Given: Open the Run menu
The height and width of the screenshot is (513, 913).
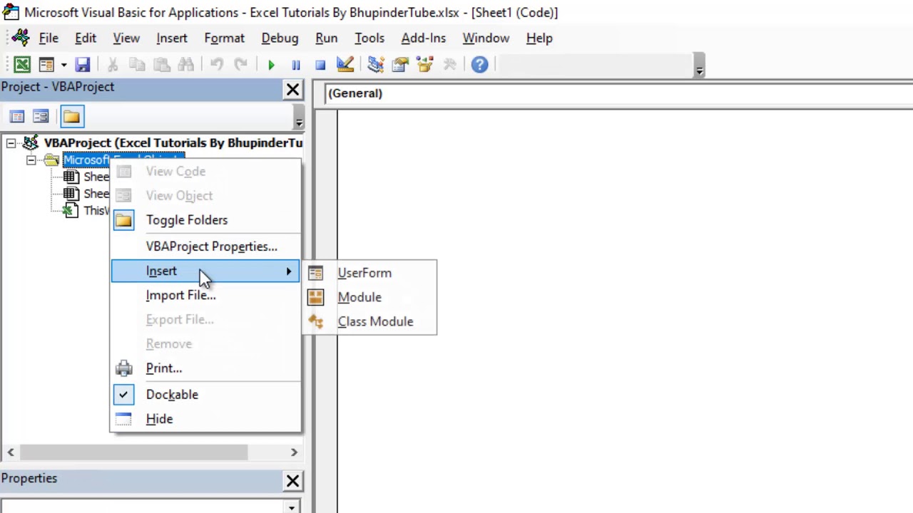Looking at the screenshot, I should (327, 38).
